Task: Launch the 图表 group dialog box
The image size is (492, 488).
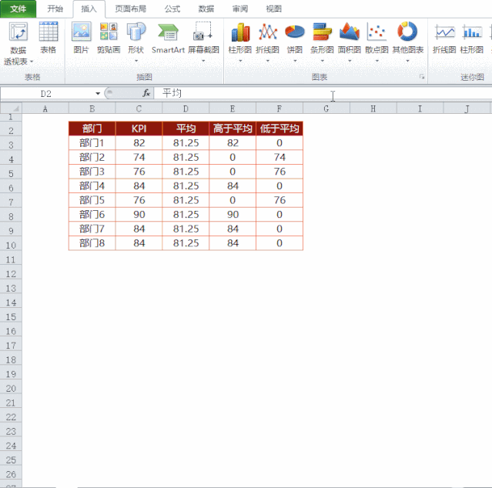Action: (x=421, y=78)
